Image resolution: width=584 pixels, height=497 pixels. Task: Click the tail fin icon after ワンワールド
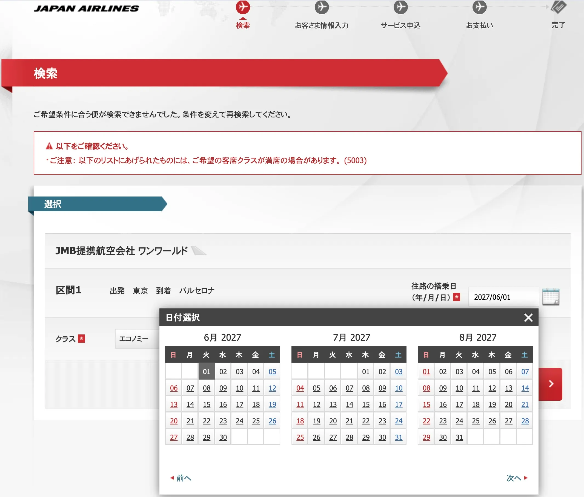tap(198, 250)
